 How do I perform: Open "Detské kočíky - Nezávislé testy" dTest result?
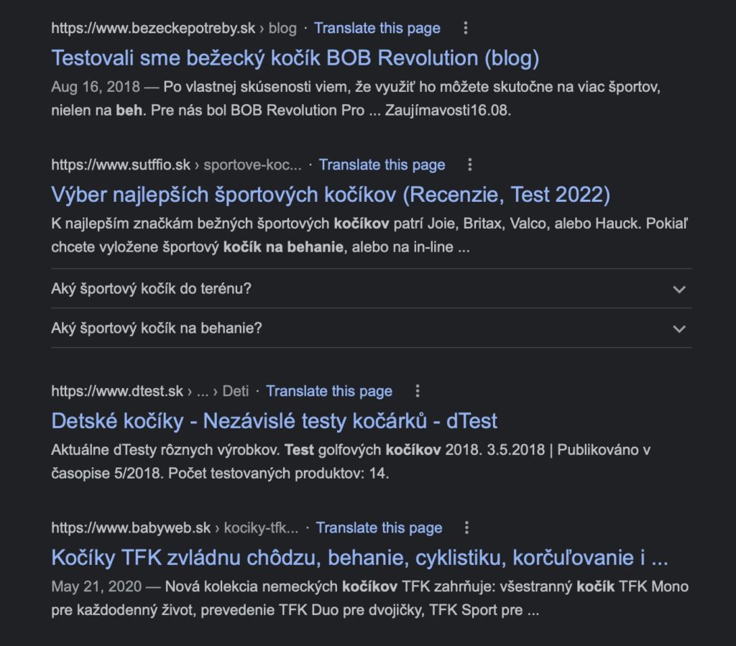pyautogui.click(x=274, y=421)
